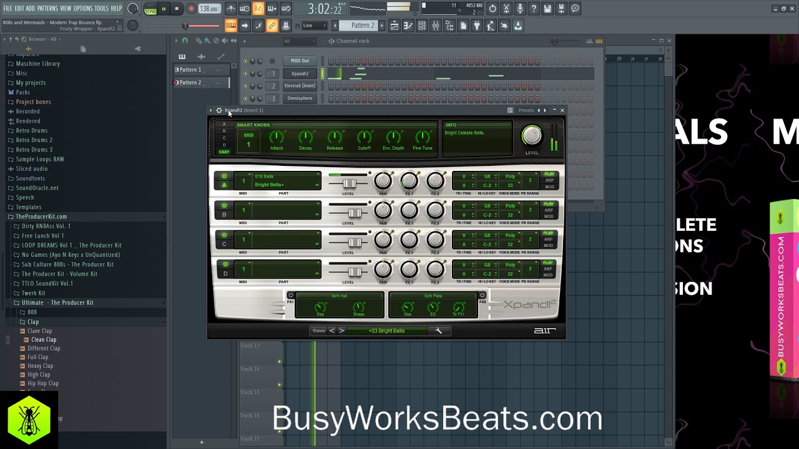The height and width of the screenshot is (449, 799).
Task: Click the Cutoff smart knob
Action: coord(364,137)
